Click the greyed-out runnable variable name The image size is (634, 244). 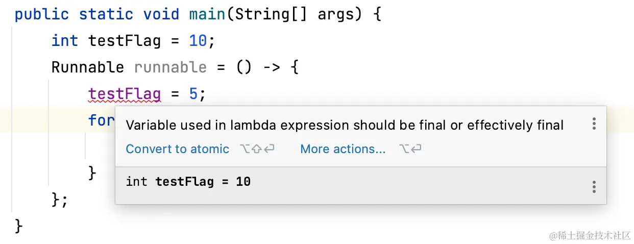point(170,67)
